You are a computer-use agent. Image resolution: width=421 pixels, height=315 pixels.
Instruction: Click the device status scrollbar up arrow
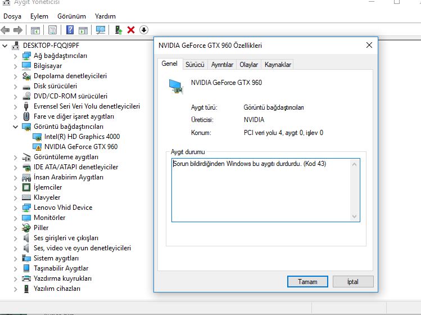[354, 164]
